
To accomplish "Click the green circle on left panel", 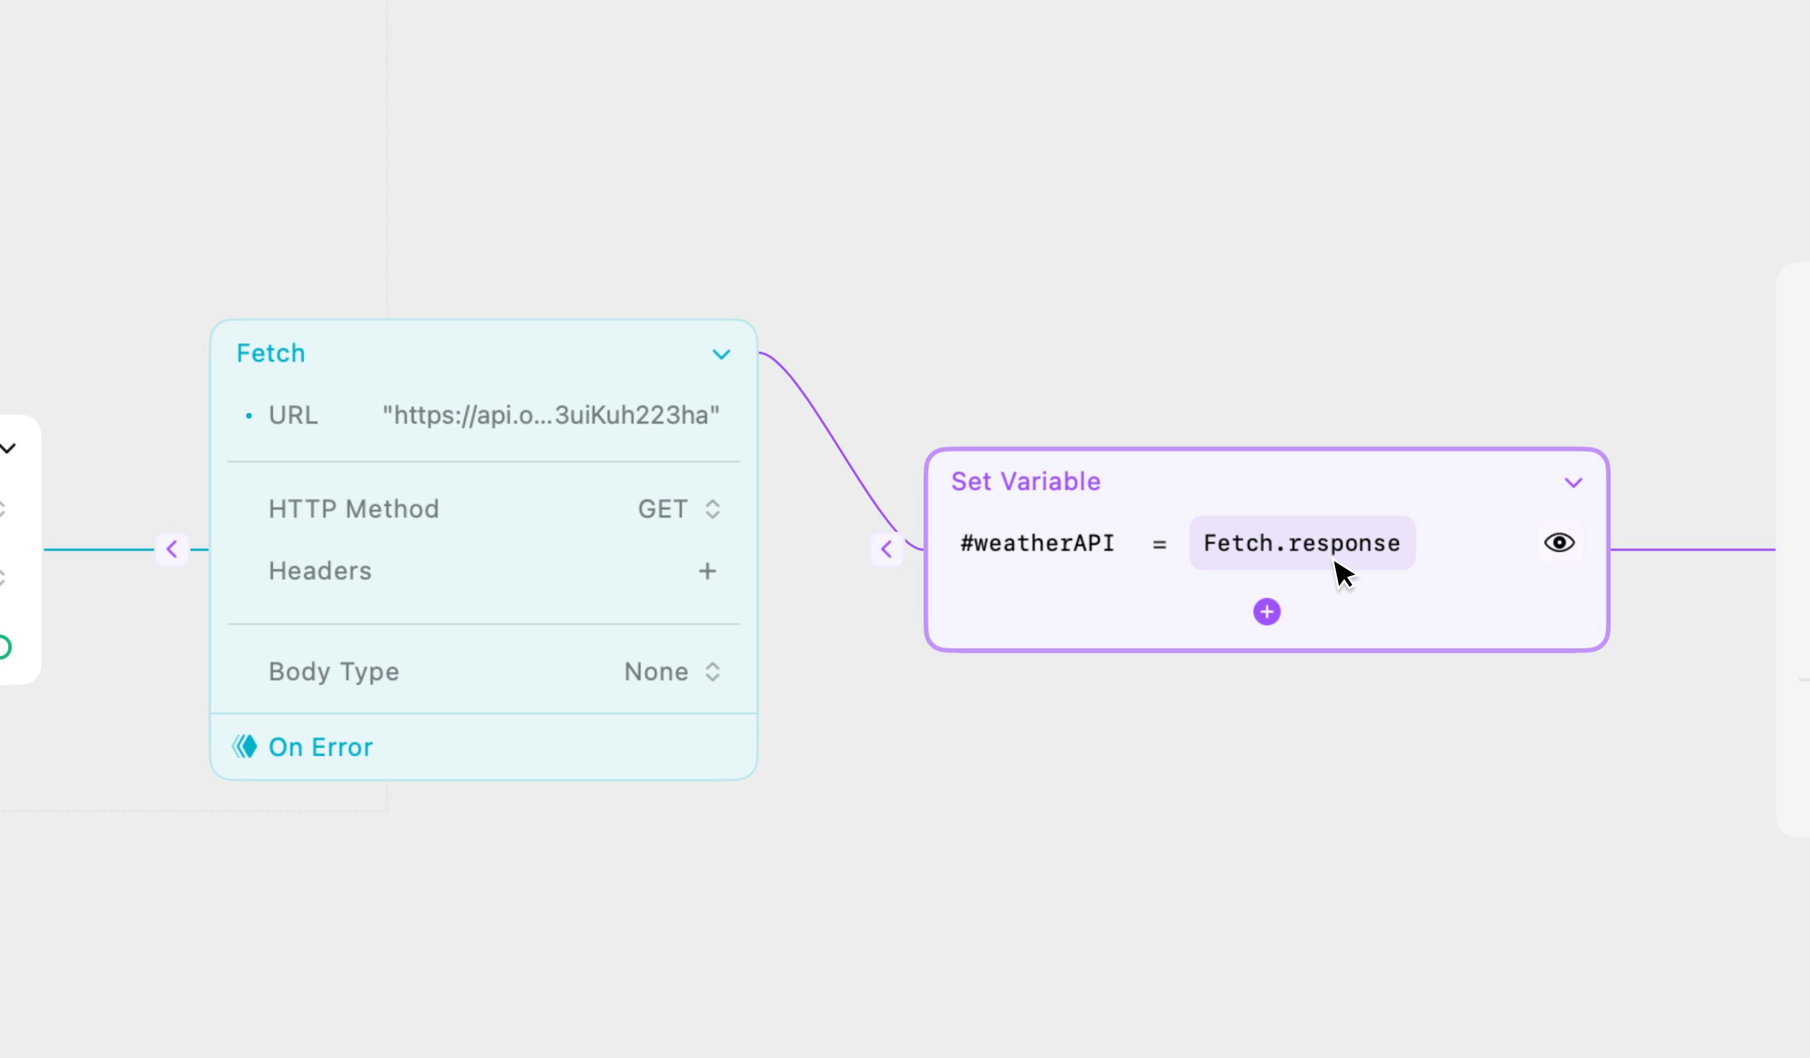I will point(3,647).
